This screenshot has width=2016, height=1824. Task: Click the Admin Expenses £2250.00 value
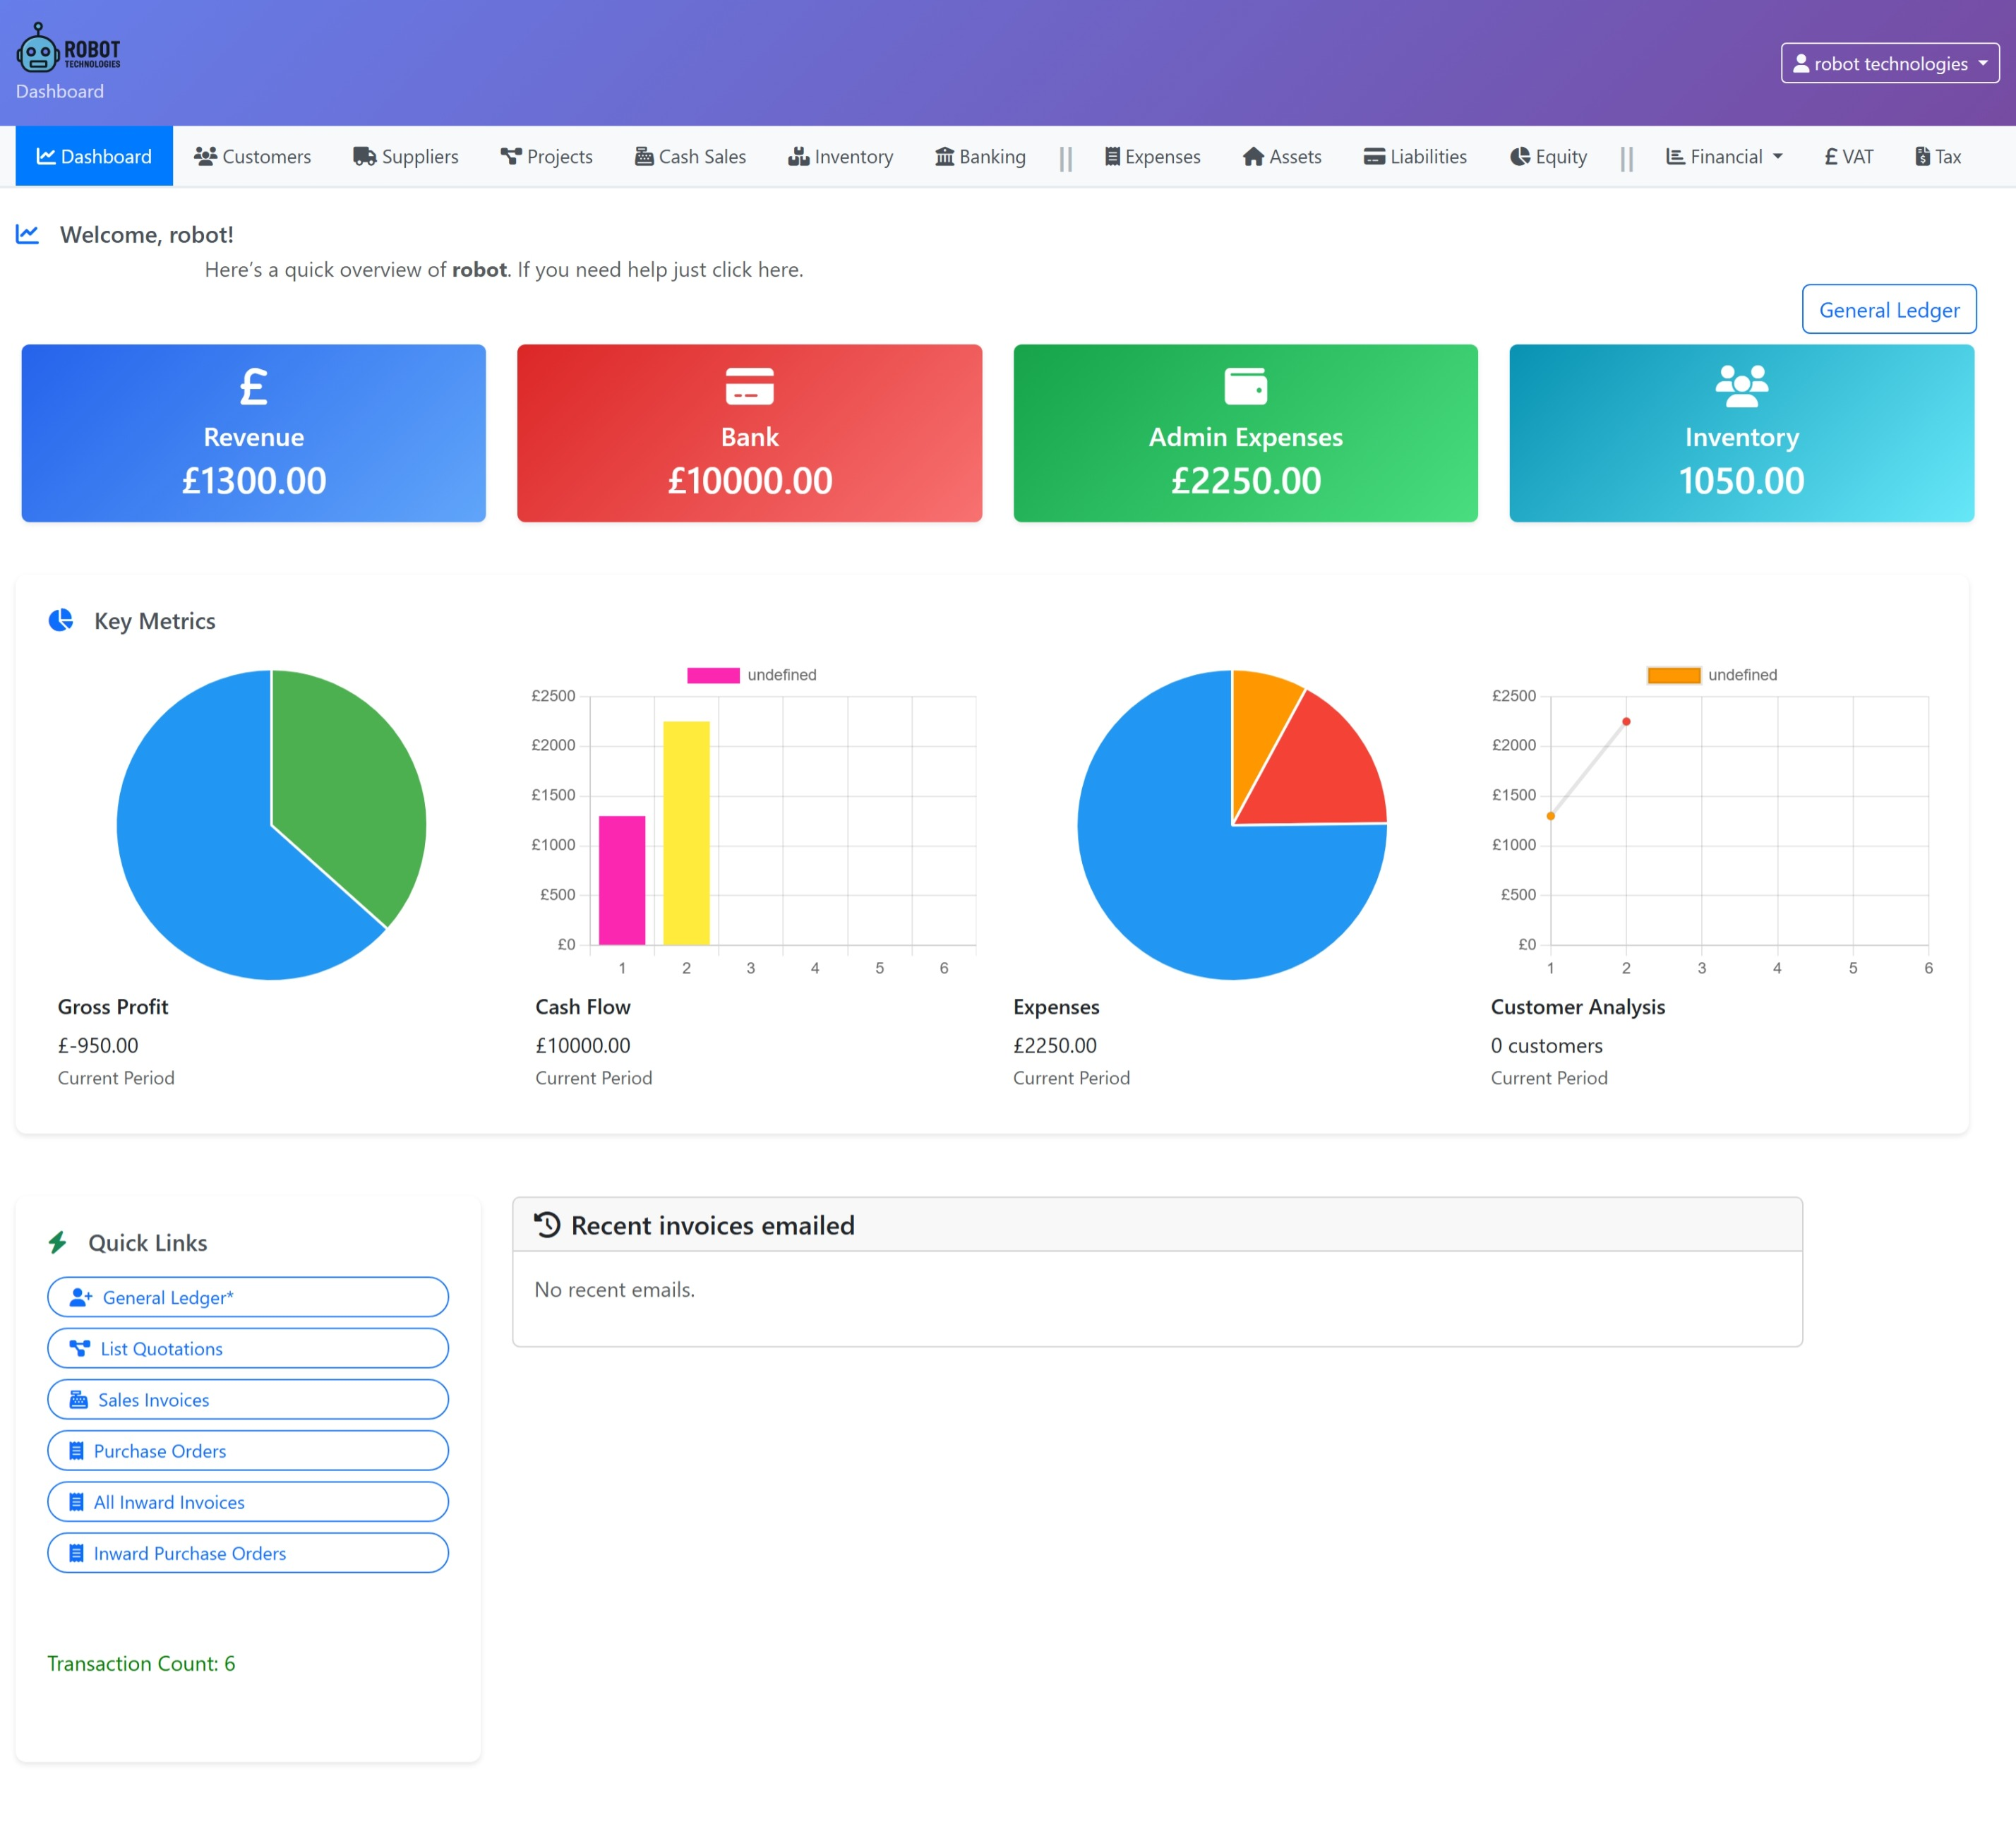(x=1246, y=481)
